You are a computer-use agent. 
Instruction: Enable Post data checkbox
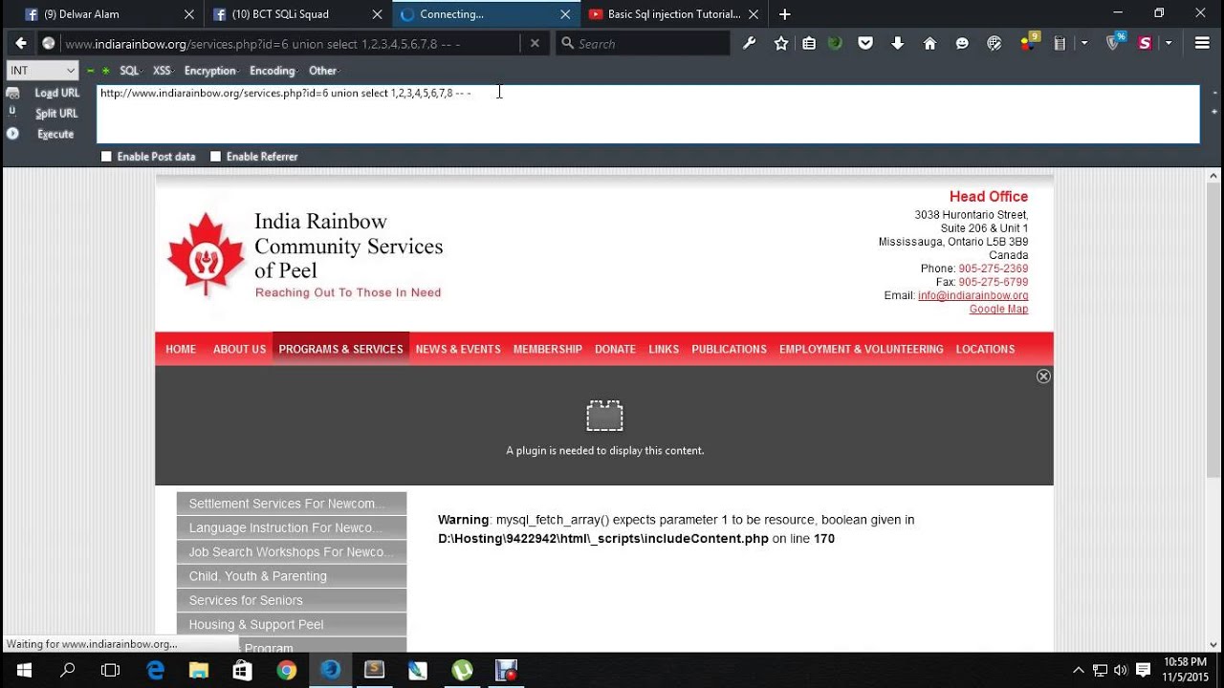[106, 157]
